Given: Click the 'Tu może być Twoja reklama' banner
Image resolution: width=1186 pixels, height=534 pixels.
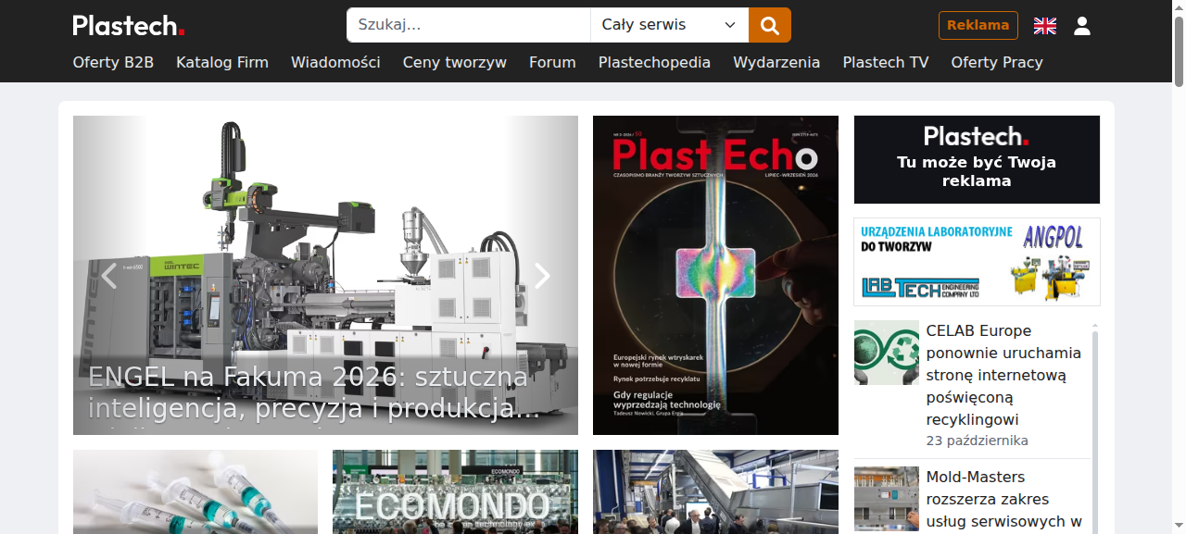Looking at the screenshot, I should pyautogui.click(x=977, y=159).
